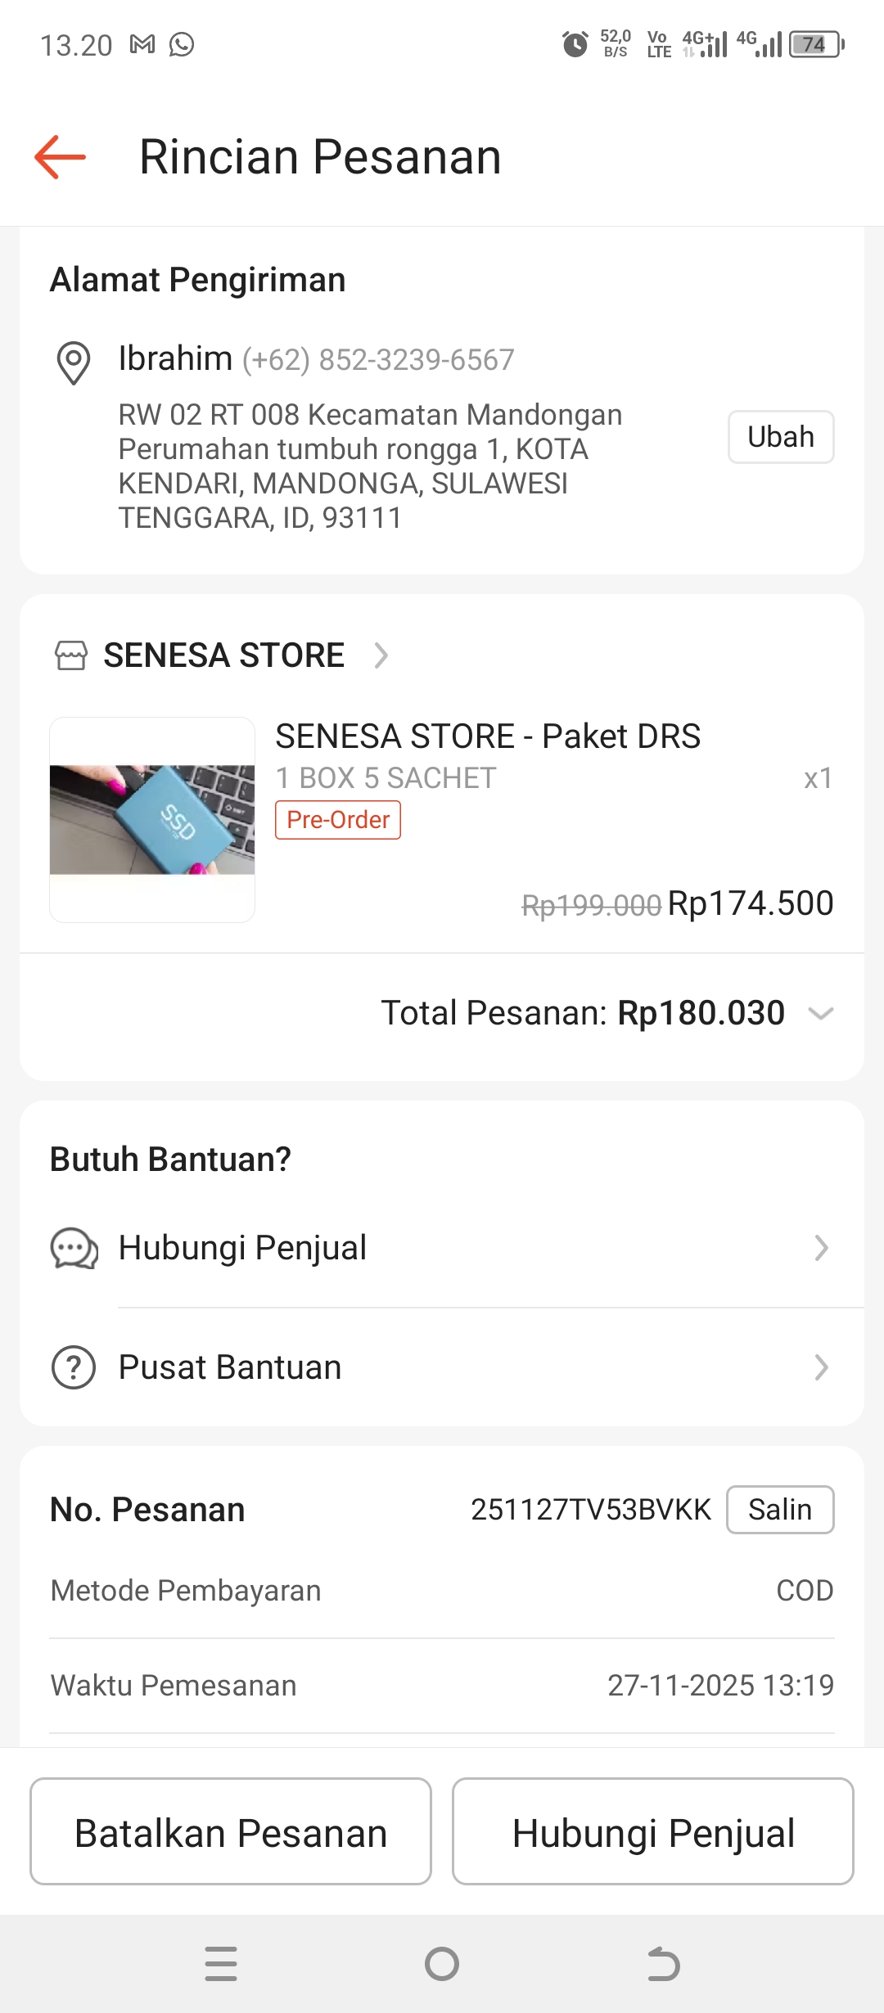This screenshot has width=884, height=2013.
Task: Tap the Pre-Order tag
Action: [x=338, y=820]
